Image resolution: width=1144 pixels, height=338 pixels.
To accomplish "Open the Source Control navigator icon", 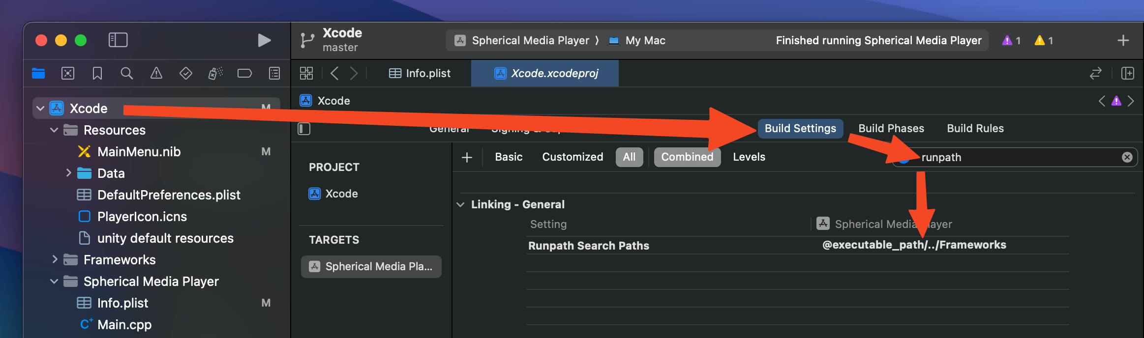I will tap(68, 74).
